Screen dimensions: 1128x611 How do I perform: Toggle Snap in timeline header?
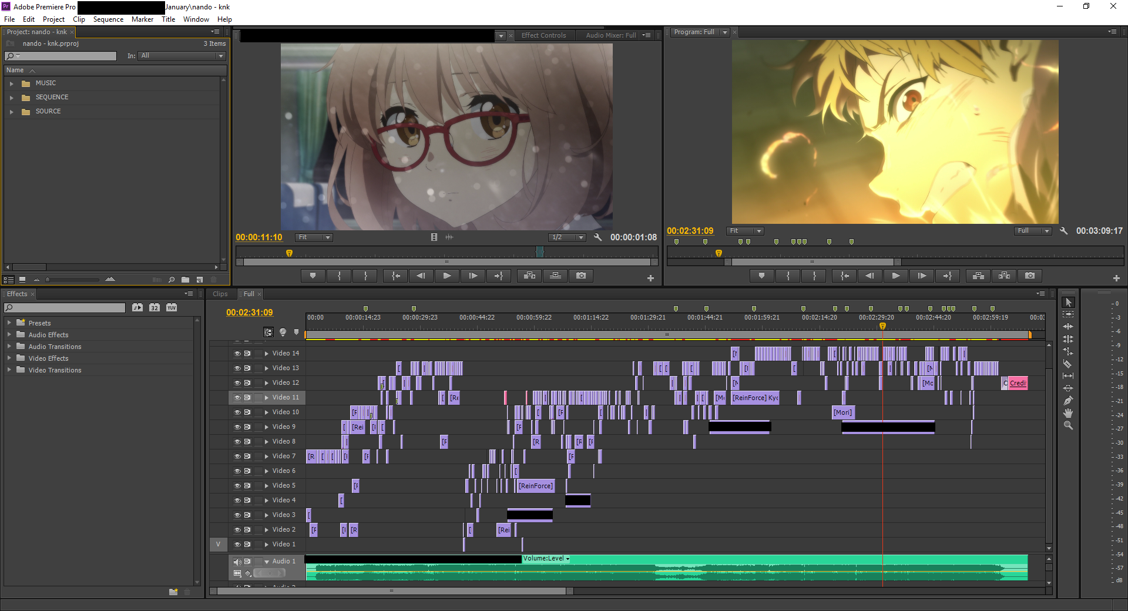(268, 332)
